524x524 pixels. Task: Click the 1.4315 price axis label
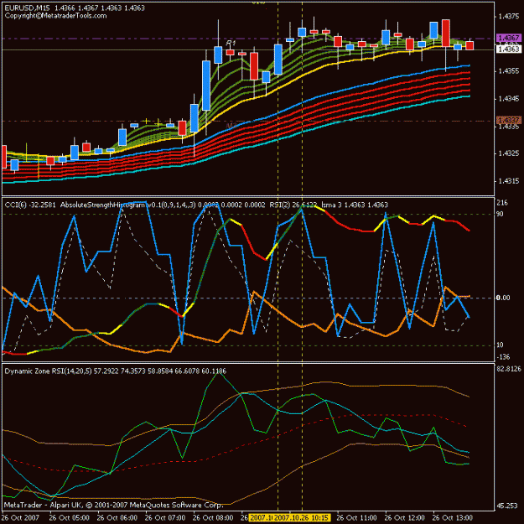click(509, 181)
